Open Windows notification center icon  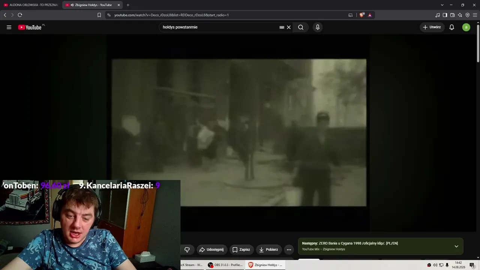click(x=472, y=265)
